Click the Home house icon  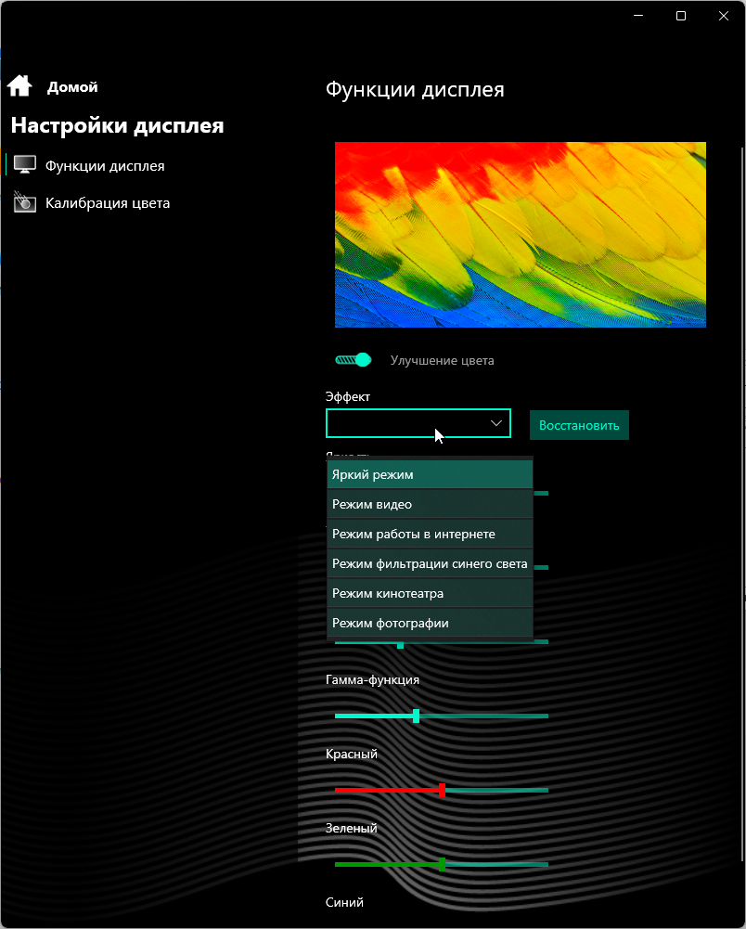pyautogui.click(x=19, y=86)
